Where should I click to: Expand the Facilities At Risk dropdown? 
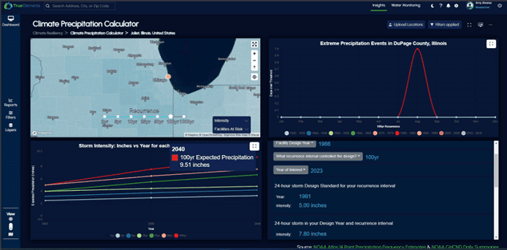(x=231, y=129)
